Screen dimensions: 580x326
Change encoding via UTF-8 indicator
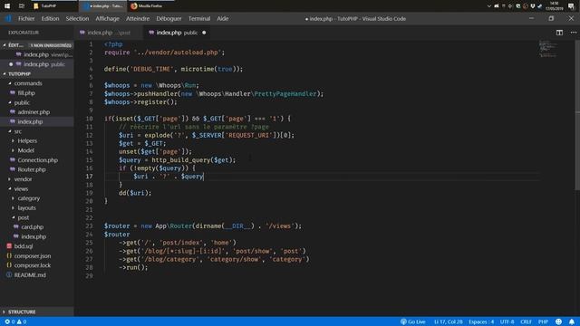coord(507,321)
